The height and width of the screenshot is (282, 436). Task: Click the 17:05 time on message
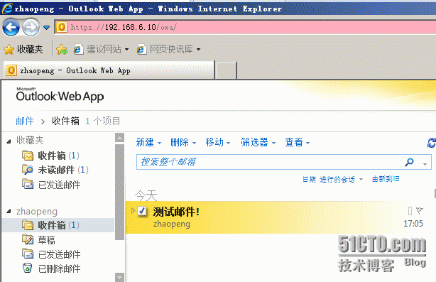pyautogui.click(x=413, y=224)
